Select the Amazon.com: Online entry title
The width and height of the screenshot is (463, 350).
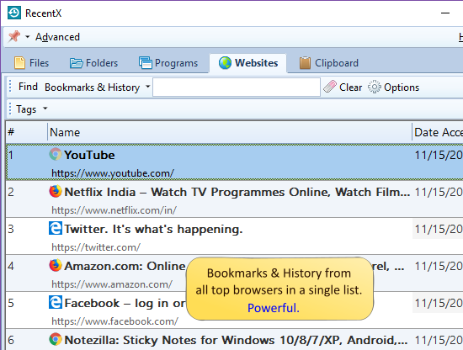click(125, 266)
